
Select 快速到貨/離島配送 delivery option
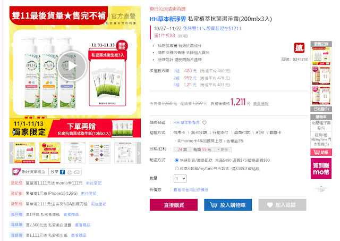[176, 160]
